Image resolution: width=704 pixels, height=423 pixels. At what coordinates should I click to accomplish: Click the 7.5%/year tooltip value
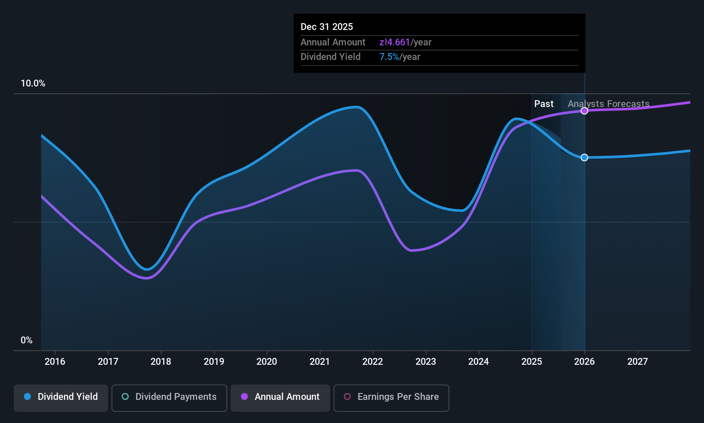point(400,57)
